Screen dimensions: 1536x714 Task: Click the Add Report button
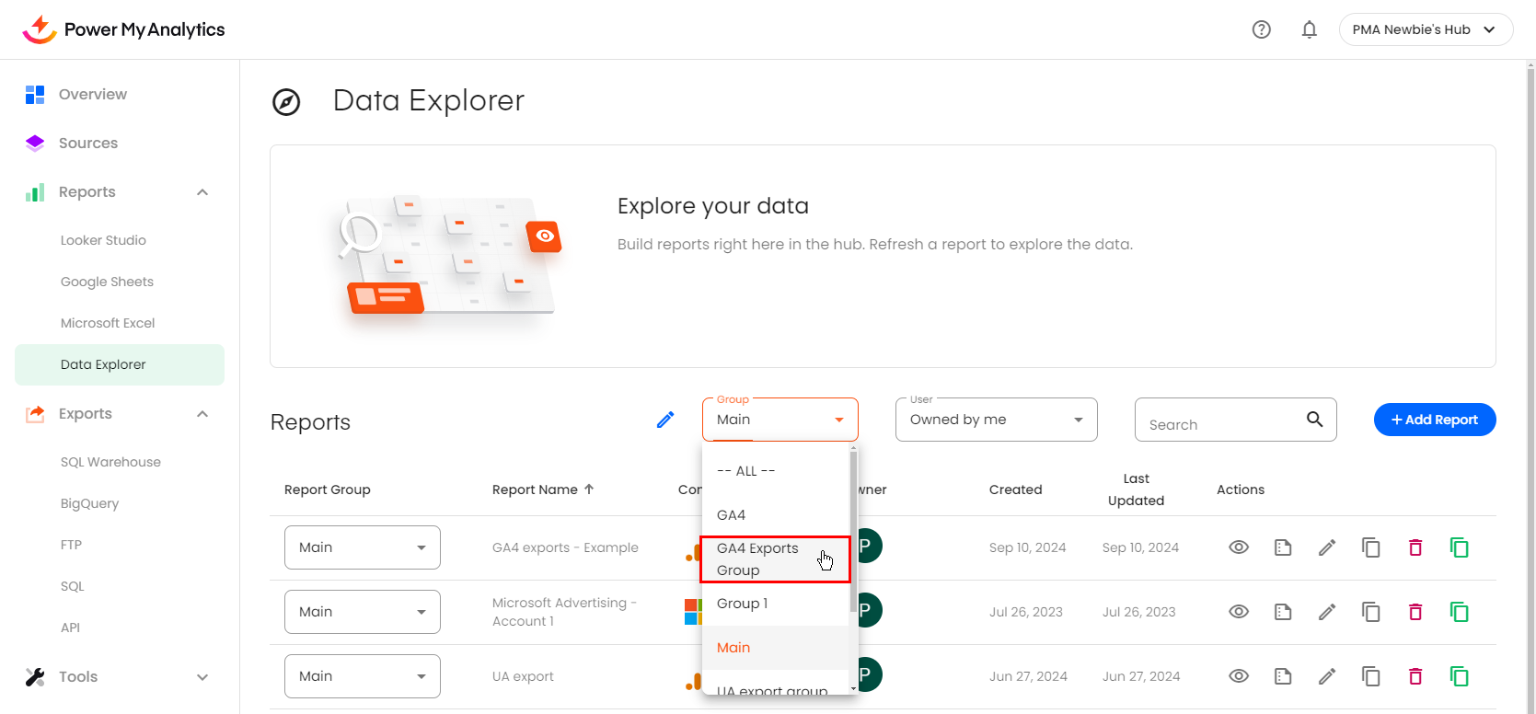pyautogui.click(x=1434, y=420)
